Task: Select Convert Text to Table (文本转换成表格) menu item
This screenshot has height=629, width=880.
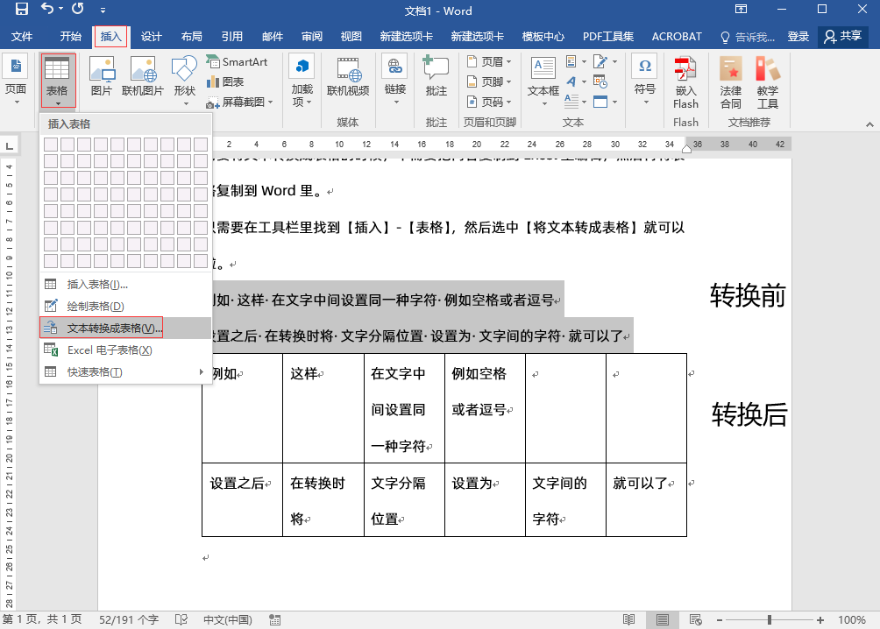Action: (115, 329)
